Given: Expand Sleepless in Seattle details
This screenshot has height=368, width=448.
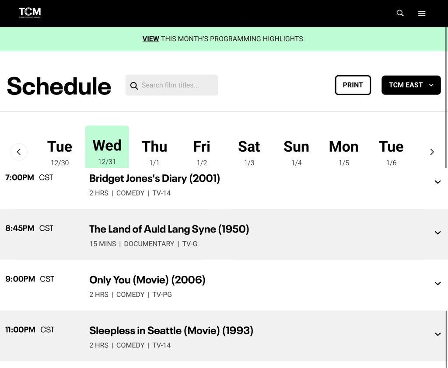Looking at the screenshot, I should click(x=437, y=334).
